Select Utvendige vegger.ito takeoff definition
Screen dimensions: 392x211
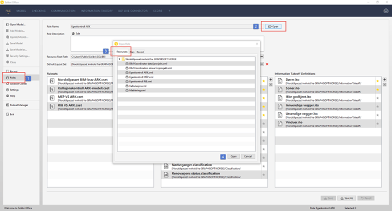click(x=325, y=115)
